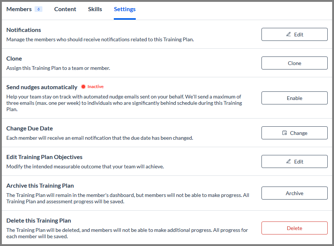
Task: Click pencil icon beside Edit Training Plan Objectives
Action: pos(288,161)
